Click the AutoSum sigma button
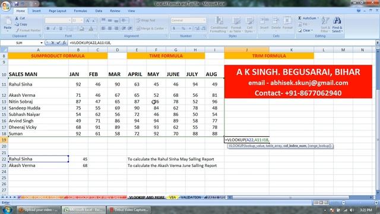Screen dimensions: 380x214 pyautogui.click(x=308, y=18)
